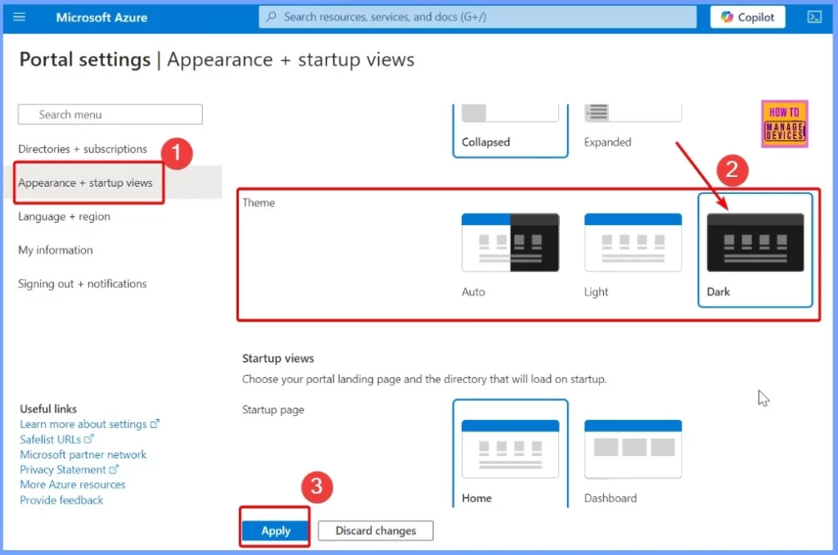Click the Search menu field
838x555 pixels.
110,115
